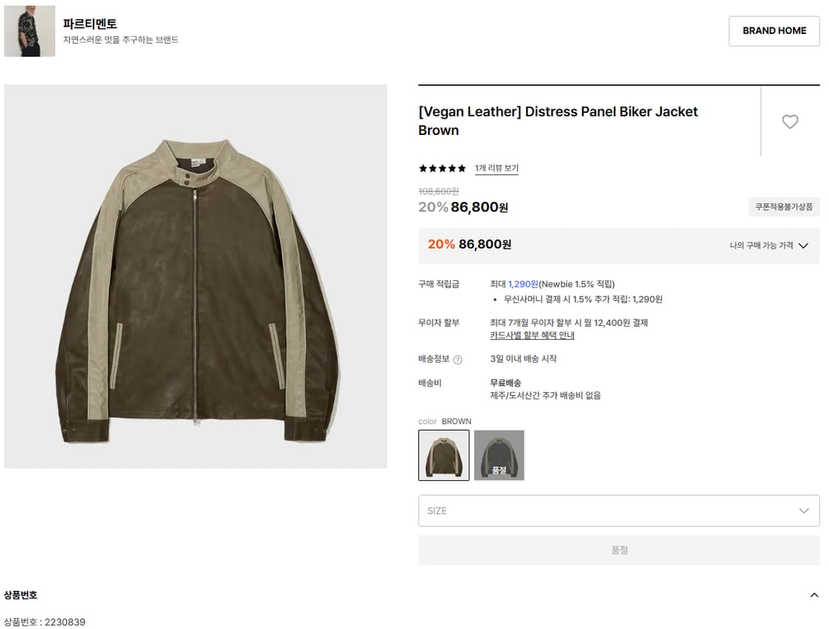Image resolution: width=829 pixels, height=629 pixels.
Task: Open the 1개 리뷰 보기 link
Action: click(497, 168)
